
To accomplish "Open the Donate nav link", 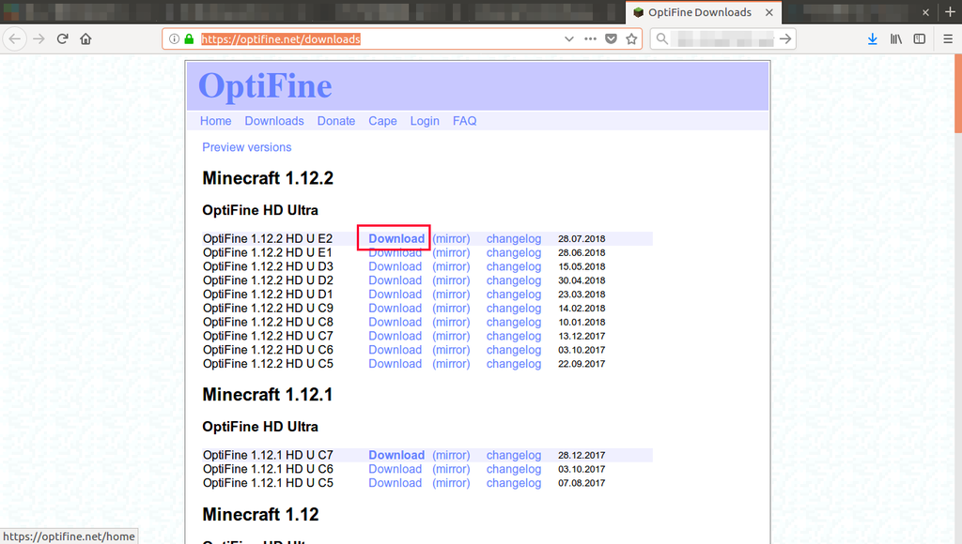I will coord(336,121).
